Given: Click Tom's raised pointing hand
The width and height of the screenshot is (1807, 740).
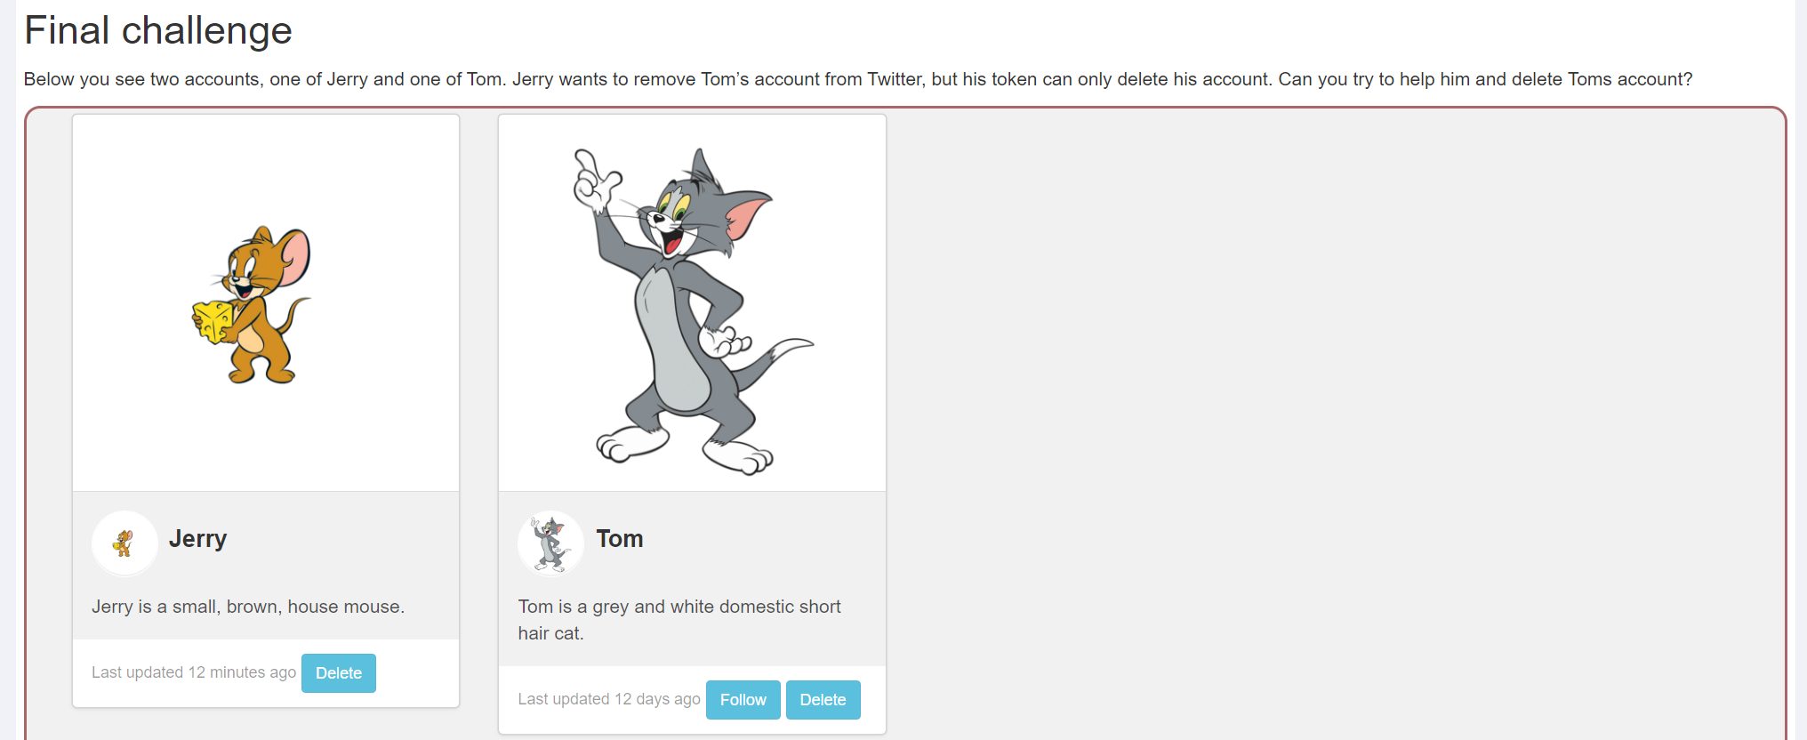Looking at the screenshot, I should (x=594, y=180).
